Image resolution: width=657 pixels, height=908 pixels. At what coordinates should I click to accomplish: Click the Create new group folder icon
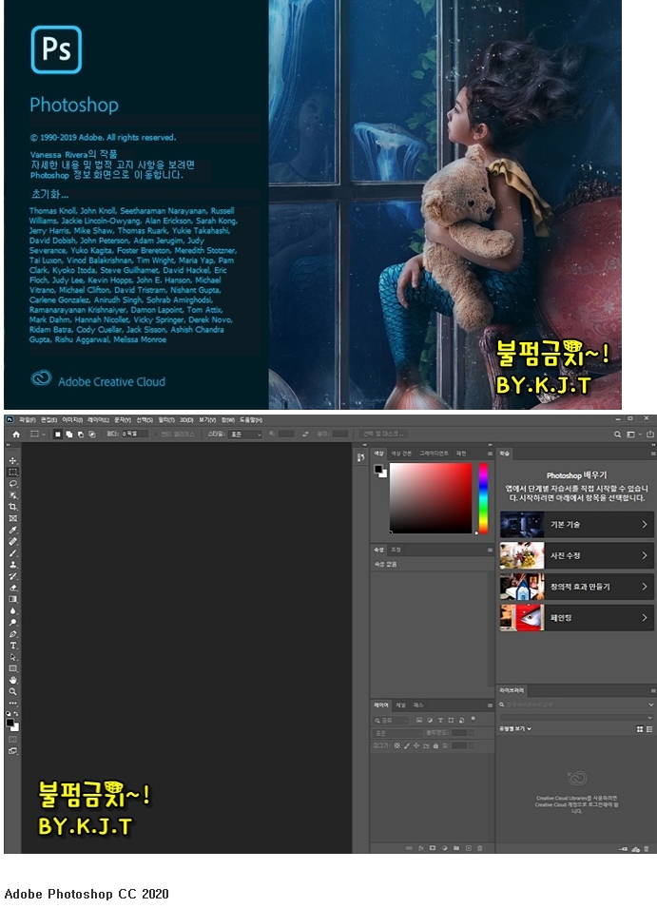pyautogui.click(x=456, y=848)
